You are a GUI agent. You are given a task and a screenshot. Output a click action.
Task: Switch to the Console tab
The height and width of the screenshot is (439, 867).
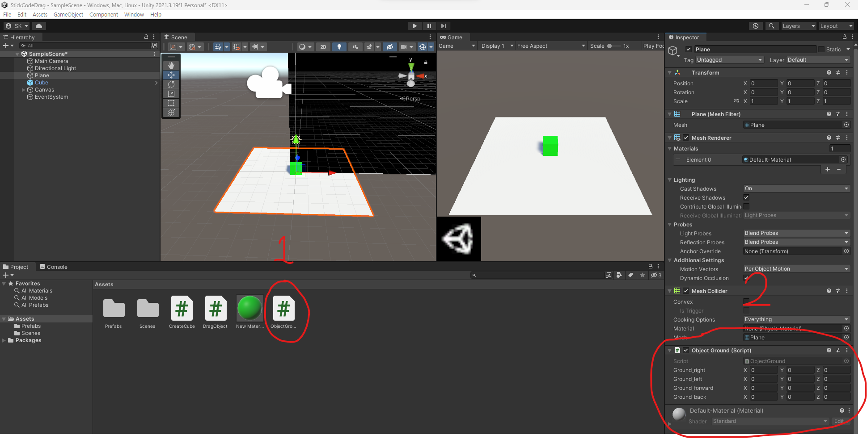pyautogui.click(x=54, y=267)
